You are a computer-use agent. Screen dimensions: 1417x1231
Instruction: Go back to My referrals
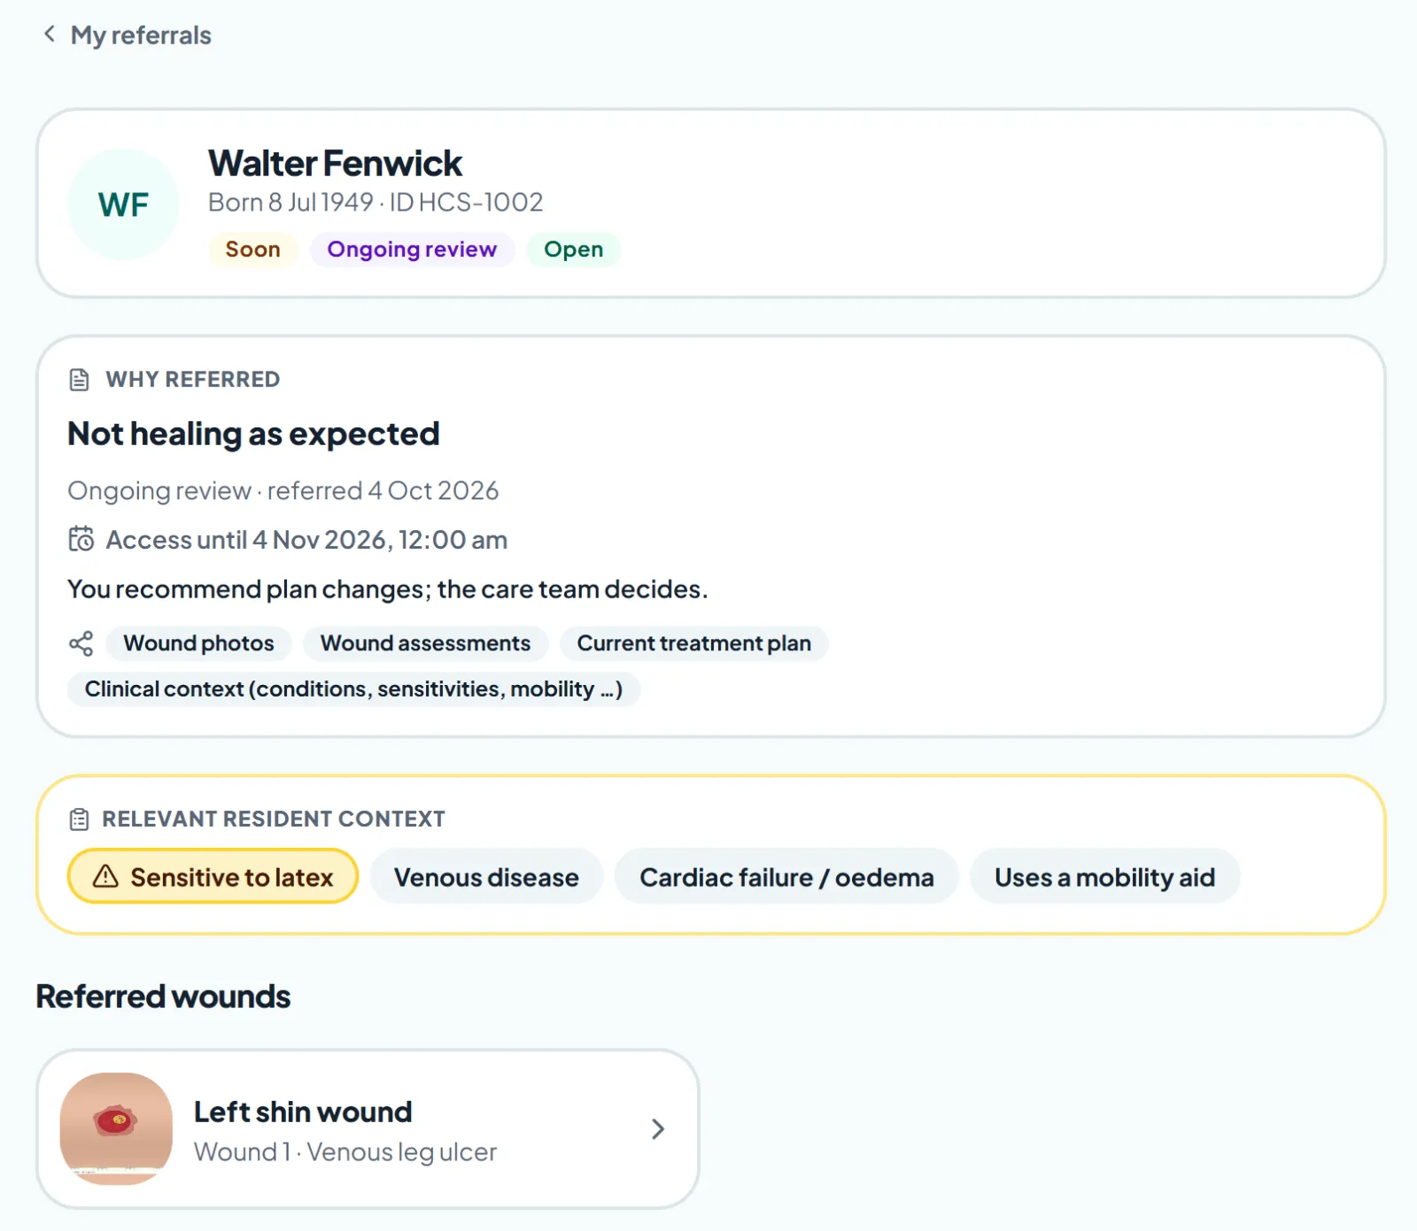(127, 35)
